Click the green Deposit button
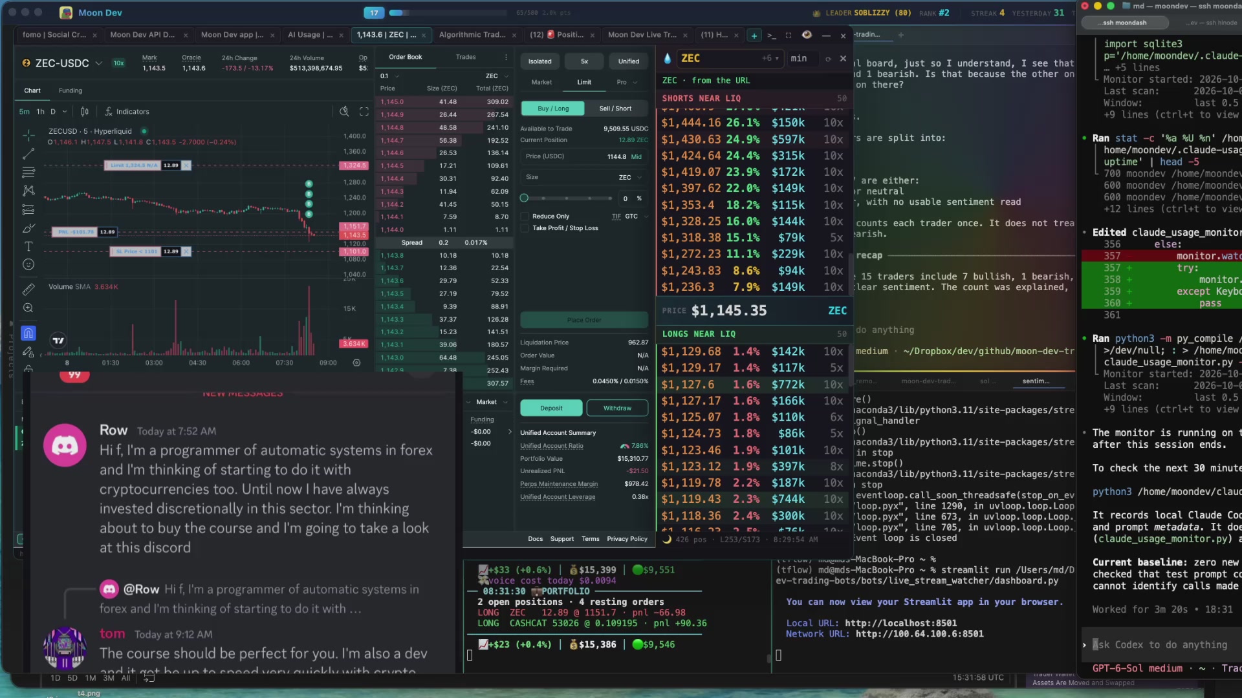 551,408
